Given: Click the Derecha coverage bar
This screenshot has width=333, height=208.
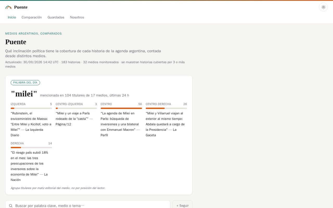Looking at the screenshot, I should (31, 147).
